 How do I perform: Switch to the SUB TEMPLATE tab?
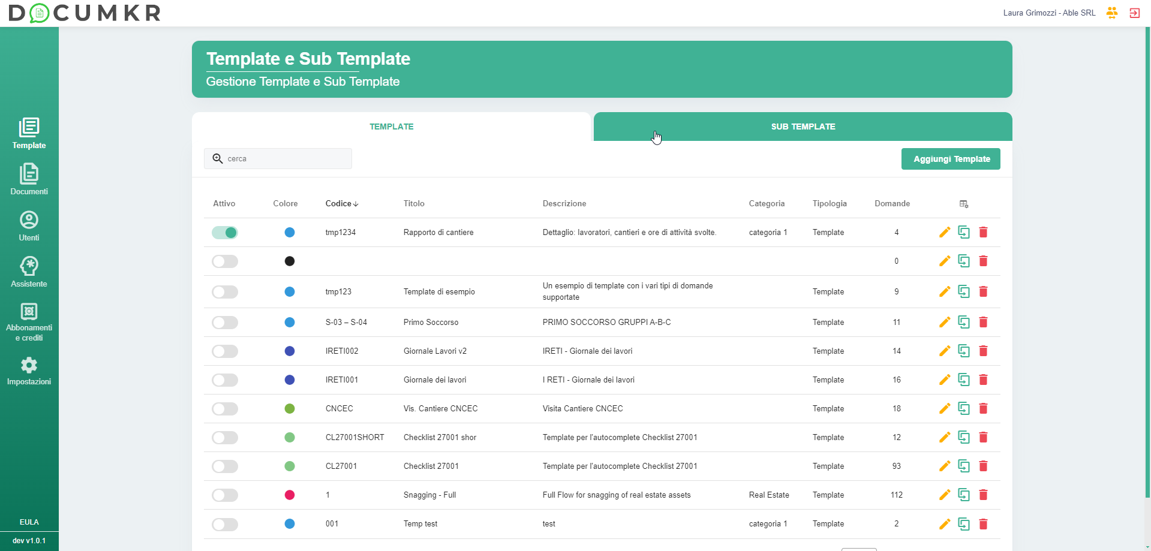803,127
